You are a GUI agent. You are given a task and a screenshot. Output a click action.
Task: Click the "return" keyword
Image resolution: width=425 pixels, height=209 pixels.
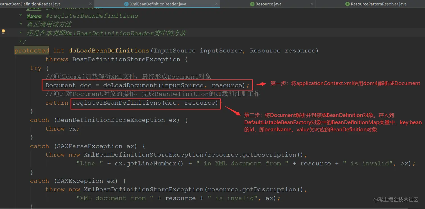[x=57, y=103]
